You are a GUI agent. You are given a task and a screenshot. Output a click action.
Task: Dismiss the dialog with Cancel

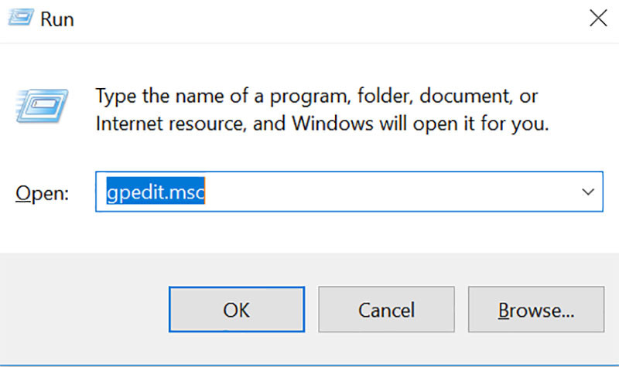click(x=386, y=310)
